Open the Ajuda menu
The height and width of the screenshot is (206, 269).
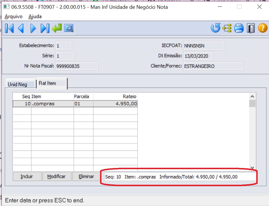35,16
